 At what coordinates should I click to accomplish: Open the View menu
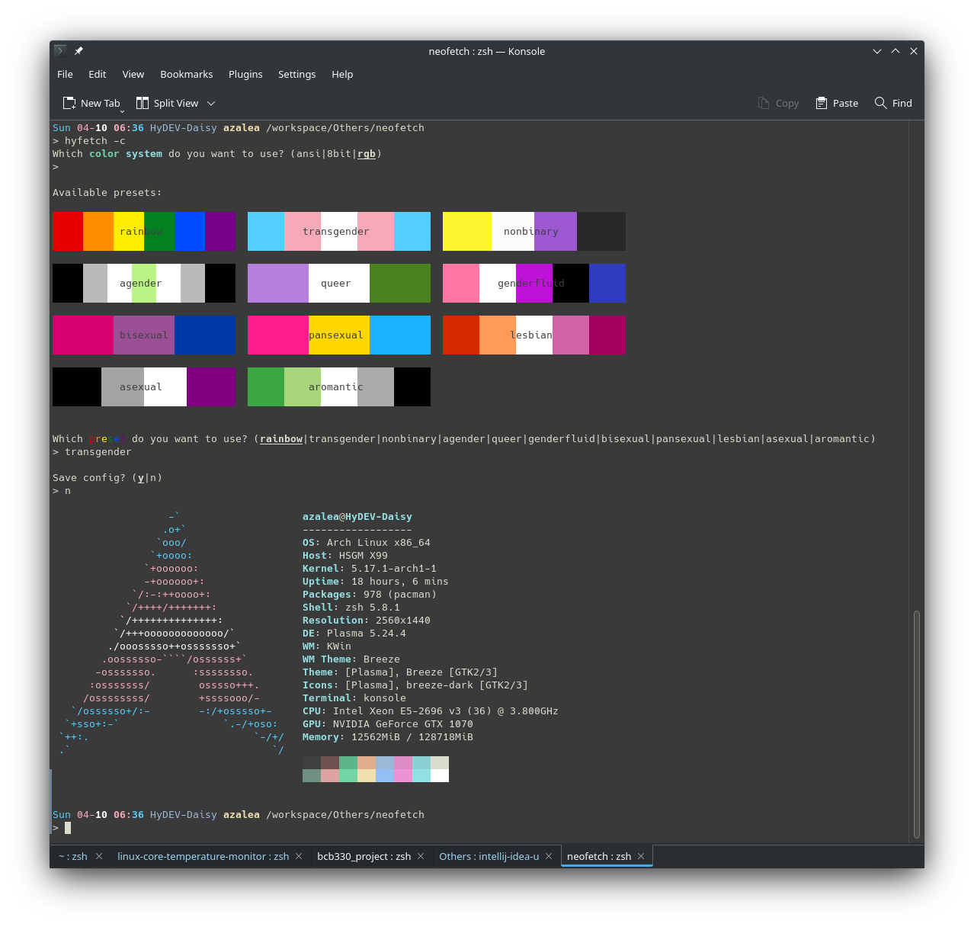point(133,74)
